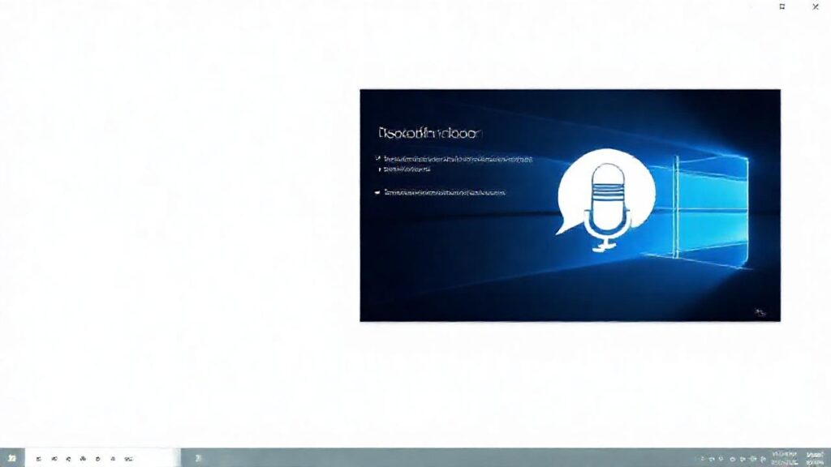Click the volume icon in the system tray
Viewport: 831px width, 467px height.
coord(753,457)
